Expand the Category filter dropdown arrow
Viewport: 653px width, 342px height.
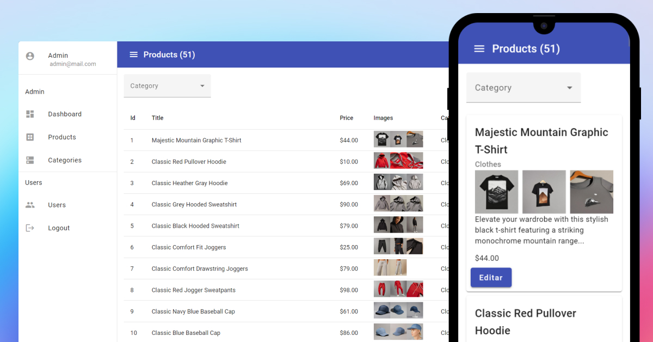click(x=202, y=85)
